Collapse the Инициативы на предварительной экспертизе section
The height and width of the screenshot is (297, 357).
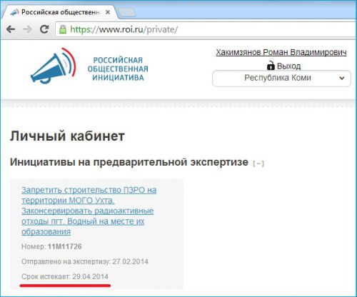pyautogui.click(x=258, y=163)
